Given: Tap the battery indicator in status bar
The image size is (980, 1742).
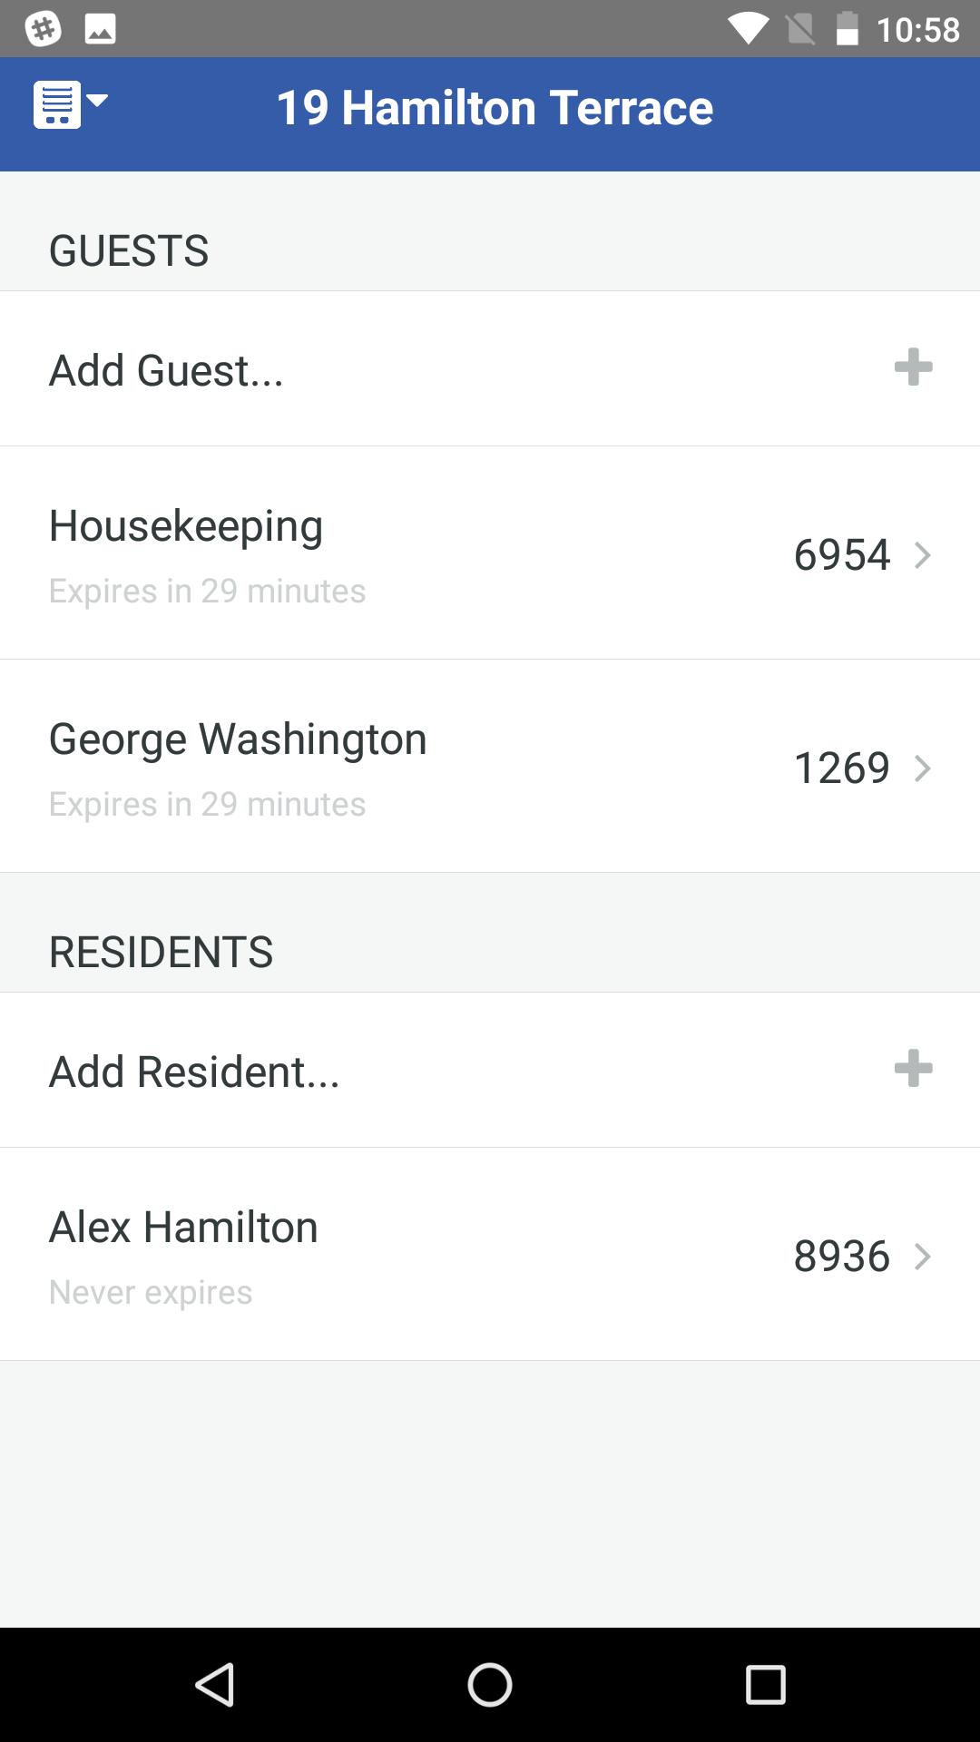Looking at the screenshot, I should 847,29.
